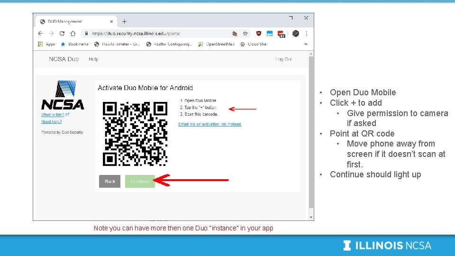
Task: Click the padlock site security icon
Action: (x=86, y=33)
